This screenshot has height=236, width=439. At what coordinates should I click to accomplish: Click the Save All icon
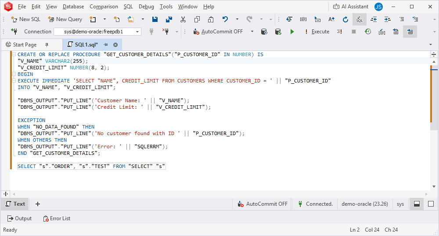(x=169, y=19)
